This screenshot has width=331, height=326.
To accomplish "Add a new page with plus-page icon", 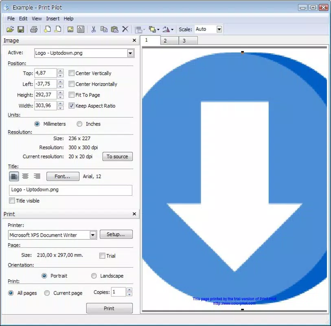I will [x=47, y=29].
